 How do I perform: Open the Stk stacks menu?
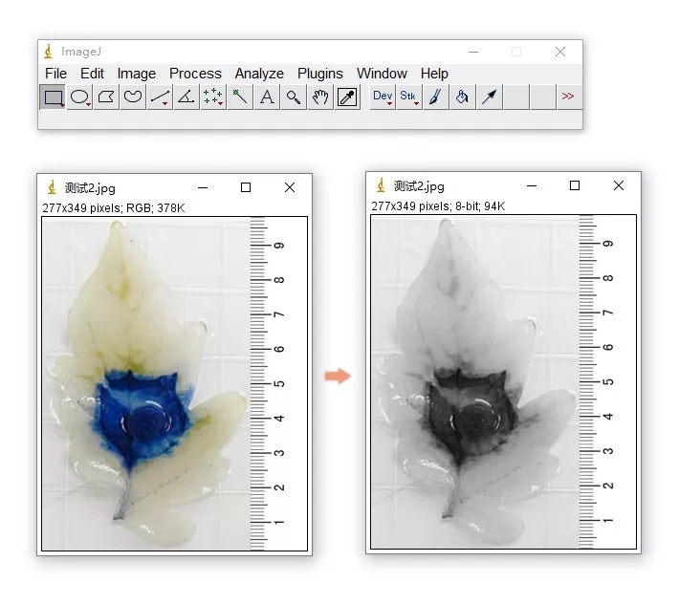[x=409, y=97]
